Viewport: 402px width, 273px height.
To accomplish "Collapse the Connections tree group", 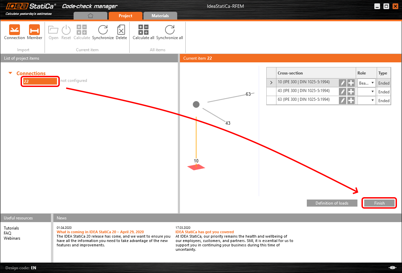I will [x=10, y=73].
